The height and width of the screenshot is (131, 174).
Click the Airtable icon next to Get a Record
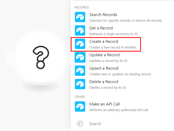pyautogui.click(x=80, y=30)
